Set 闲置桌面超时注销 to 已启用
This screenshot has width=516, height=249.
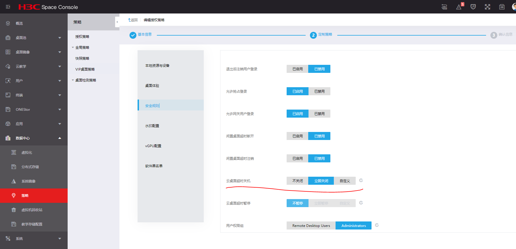(298, 158)
